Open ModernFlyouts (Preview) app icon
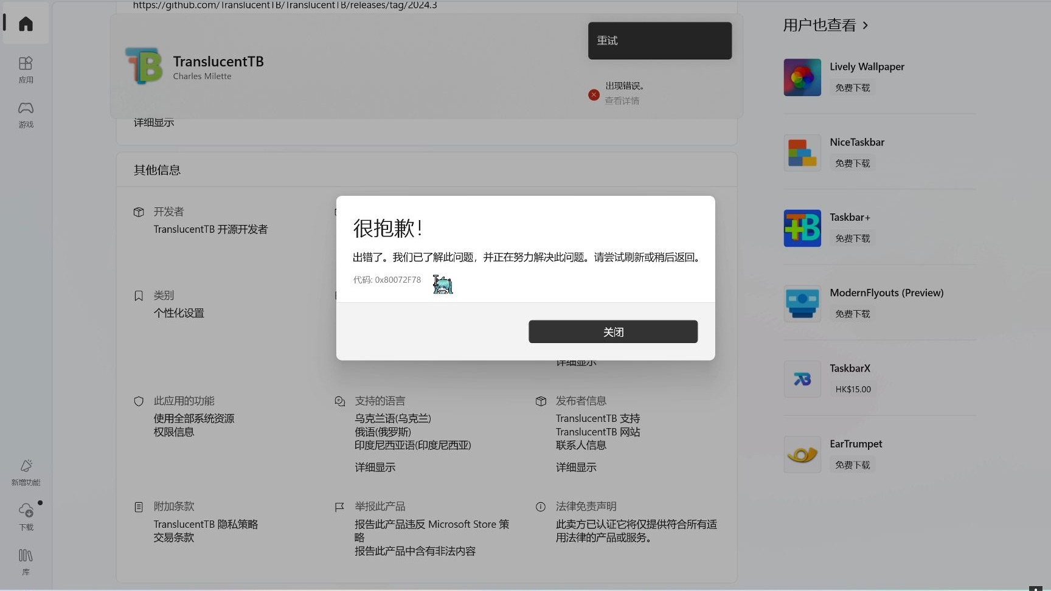This screenshot has height=591, width=1051. click(x=802, y=303)
